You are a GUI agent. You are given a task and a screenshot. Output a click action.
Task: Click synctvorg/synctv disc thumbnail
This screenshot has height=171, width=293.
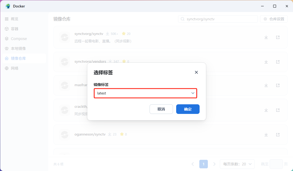[65, 37]
